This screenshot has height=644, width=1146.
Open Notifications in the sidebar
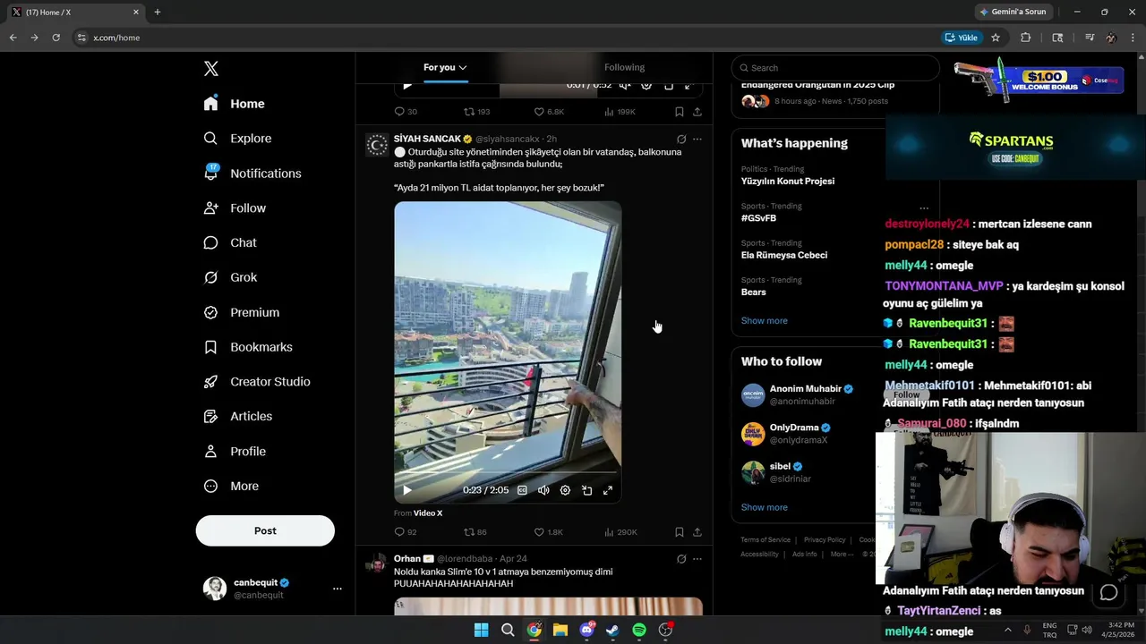pos(252,174)
